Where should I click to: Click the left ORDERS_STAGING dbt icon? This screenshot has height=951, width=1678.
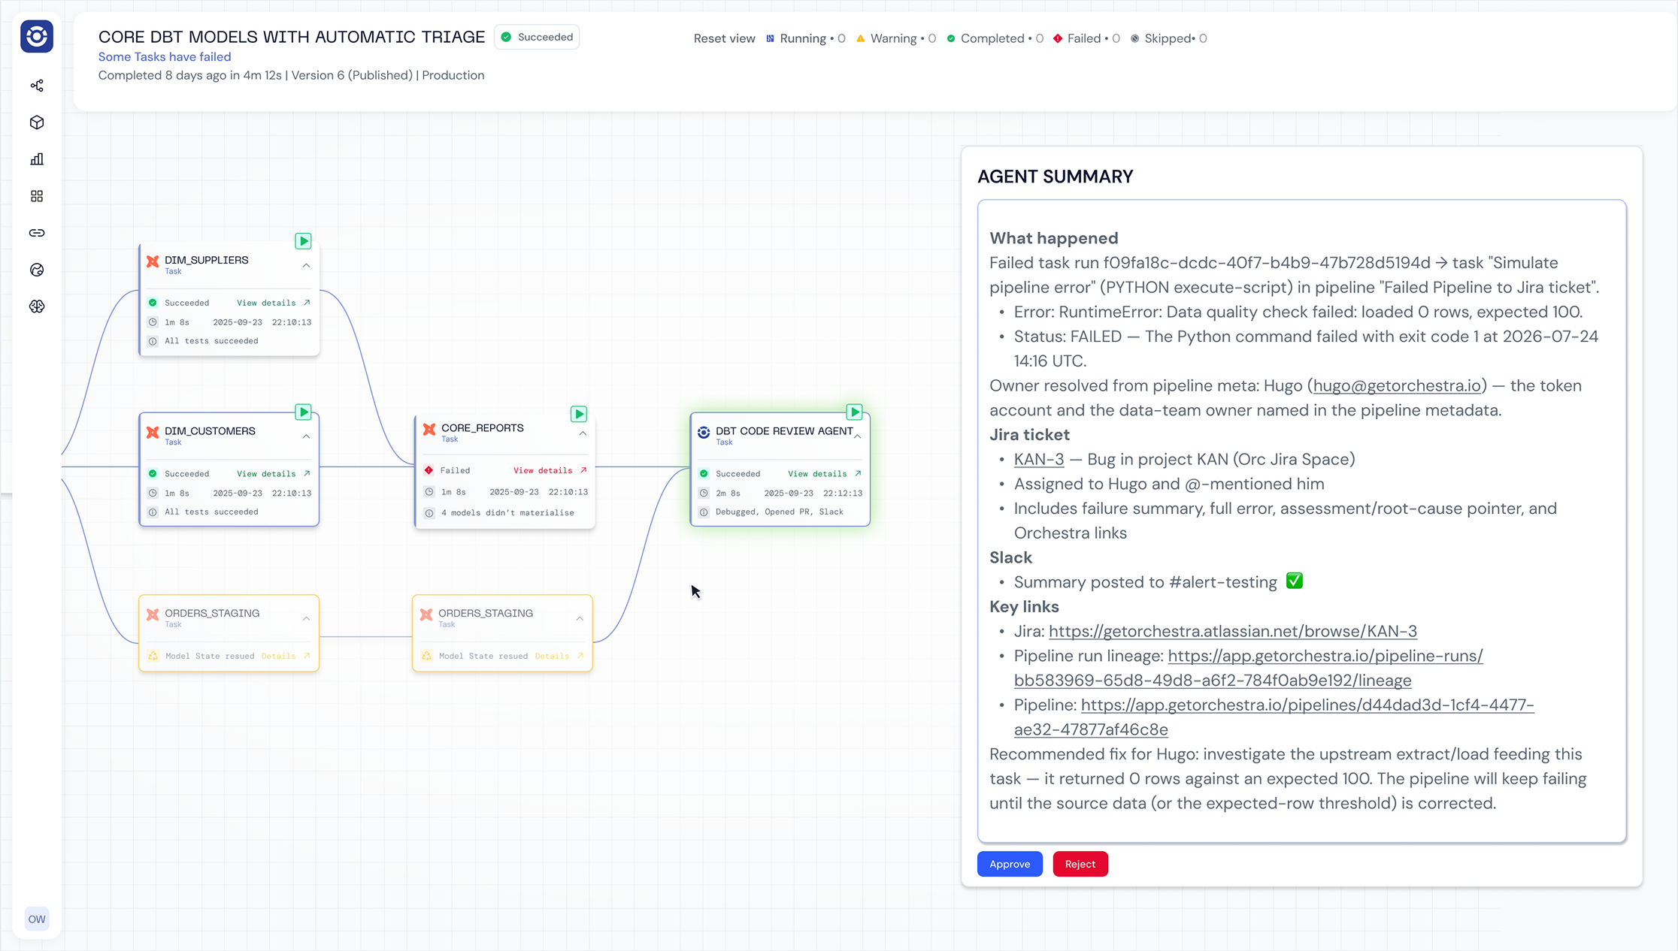point(153,615)
